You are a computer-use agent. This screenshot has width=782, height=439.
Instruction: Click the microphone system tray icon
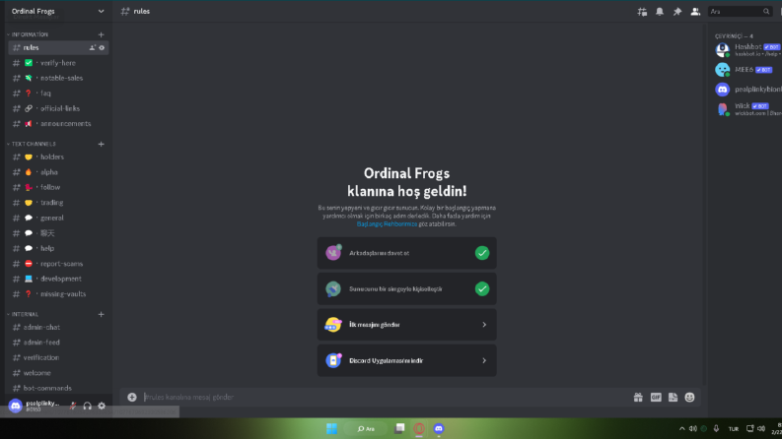(716, 428)
